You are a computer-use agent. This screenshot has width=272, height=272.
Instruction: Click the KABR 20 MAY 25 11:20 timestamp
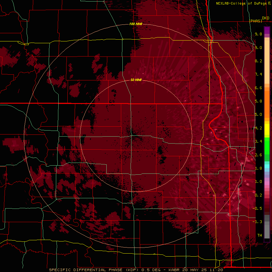pyautogui.click(x=196, y=270)
